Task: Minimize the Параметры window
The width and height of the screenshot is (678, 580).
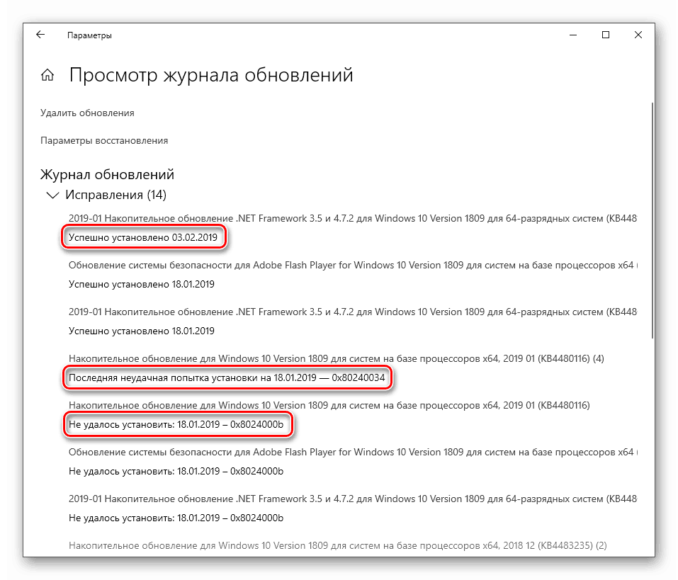Action: click(x=573, y=35)
